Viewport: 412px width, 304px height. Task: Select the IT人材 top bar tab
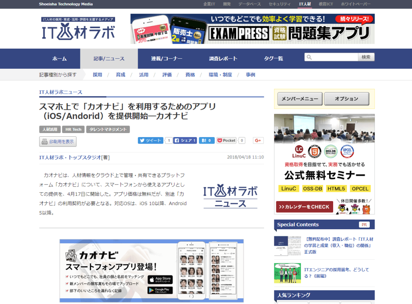tap(305, 4)
